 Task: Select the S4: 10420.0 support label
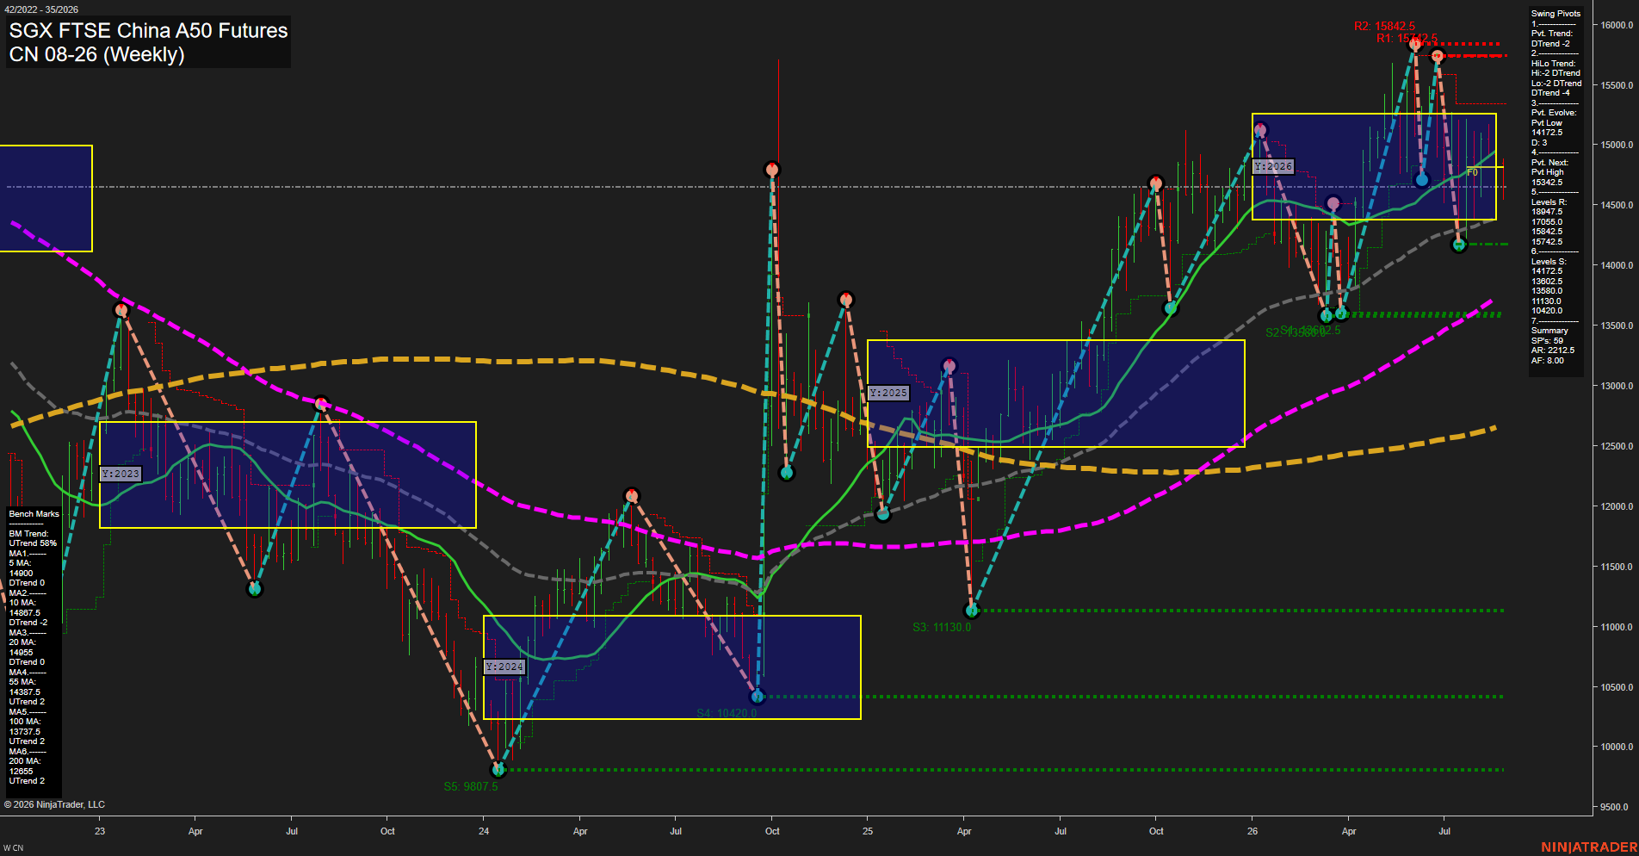pos(727,713)
